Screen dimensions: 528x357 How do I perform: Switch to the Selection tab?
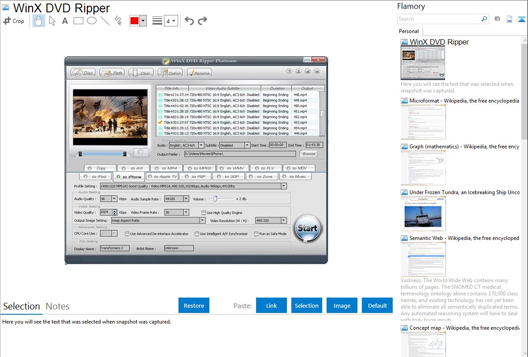coord(22,306)
